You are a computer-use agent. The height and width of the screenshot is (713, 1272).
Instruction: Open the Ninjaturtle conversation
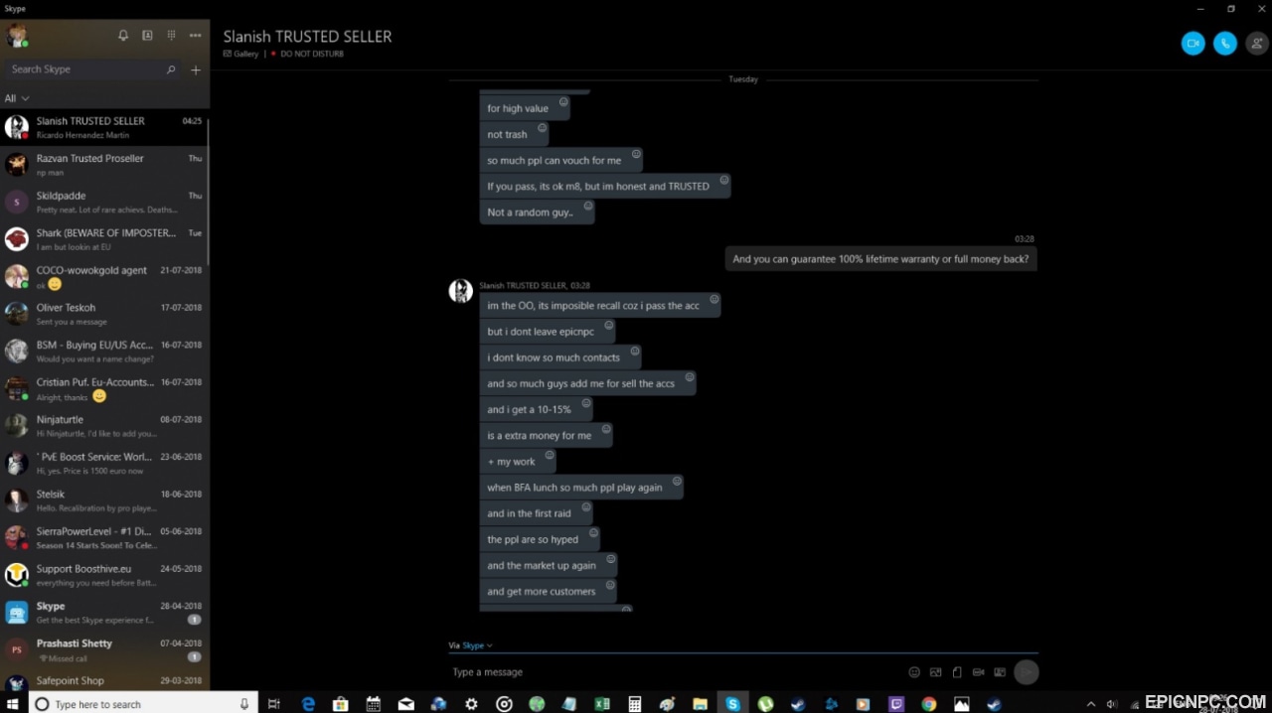(104, 426)
